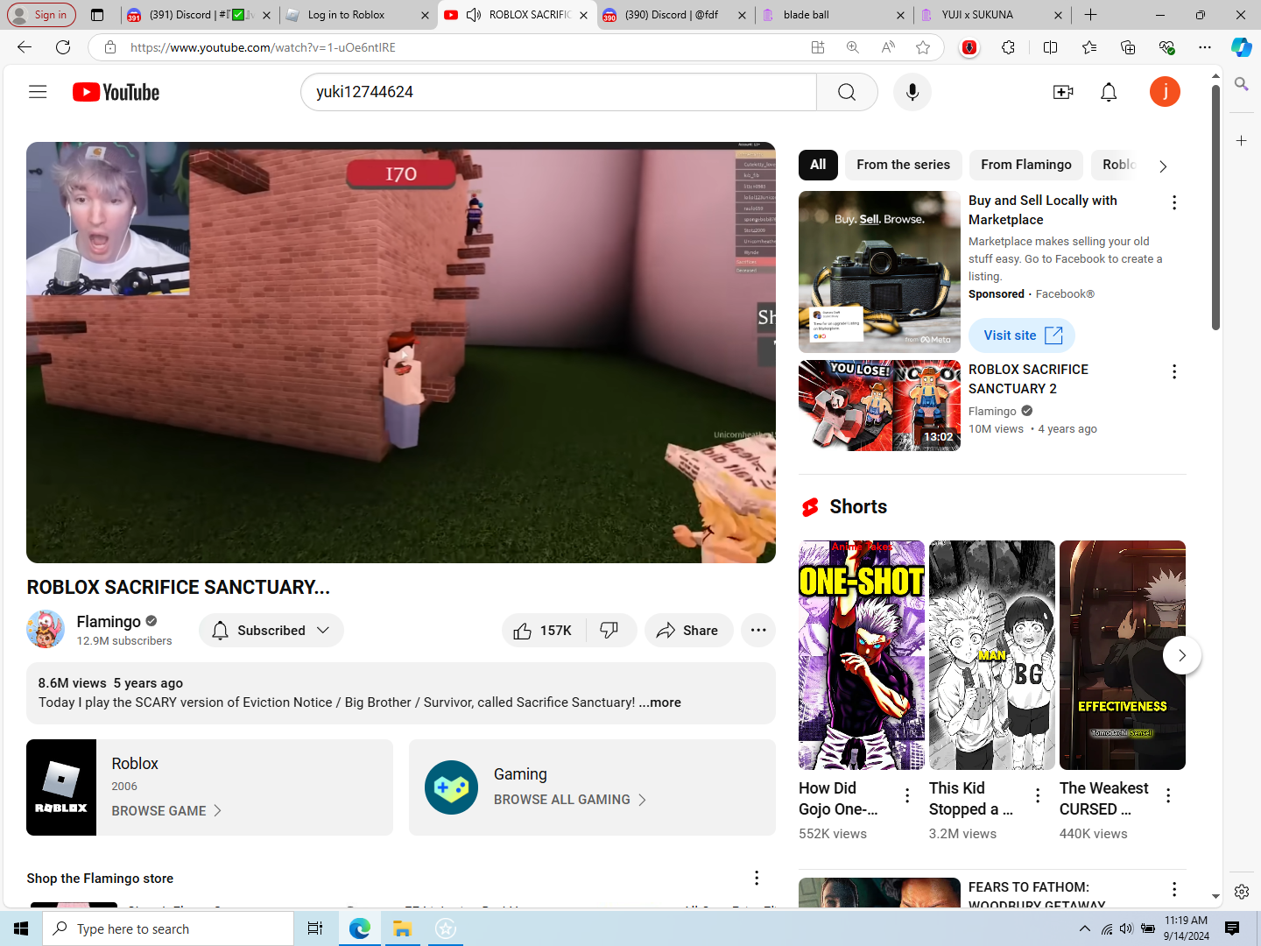Open the Flamingo channel name link

tap(109, 621)
